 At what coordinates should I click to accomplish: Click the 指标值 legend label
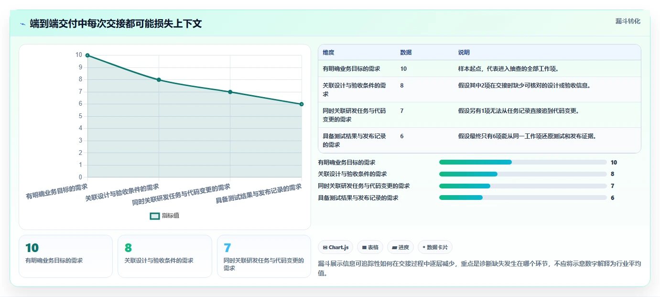(171, 216)
